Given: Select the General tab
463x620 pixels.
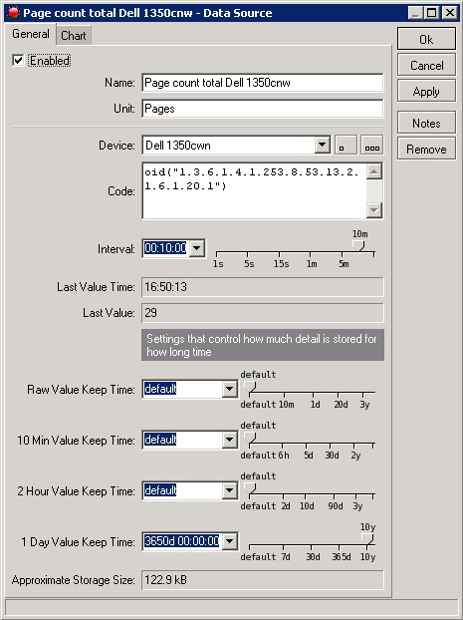Looking at the screenshot, I should click(x=31, y=34).
